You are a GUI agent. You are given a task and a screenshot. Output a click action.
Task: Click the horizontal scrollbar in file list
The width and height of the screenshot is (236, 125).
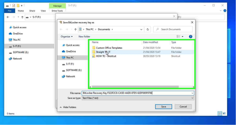pos(135,87)
